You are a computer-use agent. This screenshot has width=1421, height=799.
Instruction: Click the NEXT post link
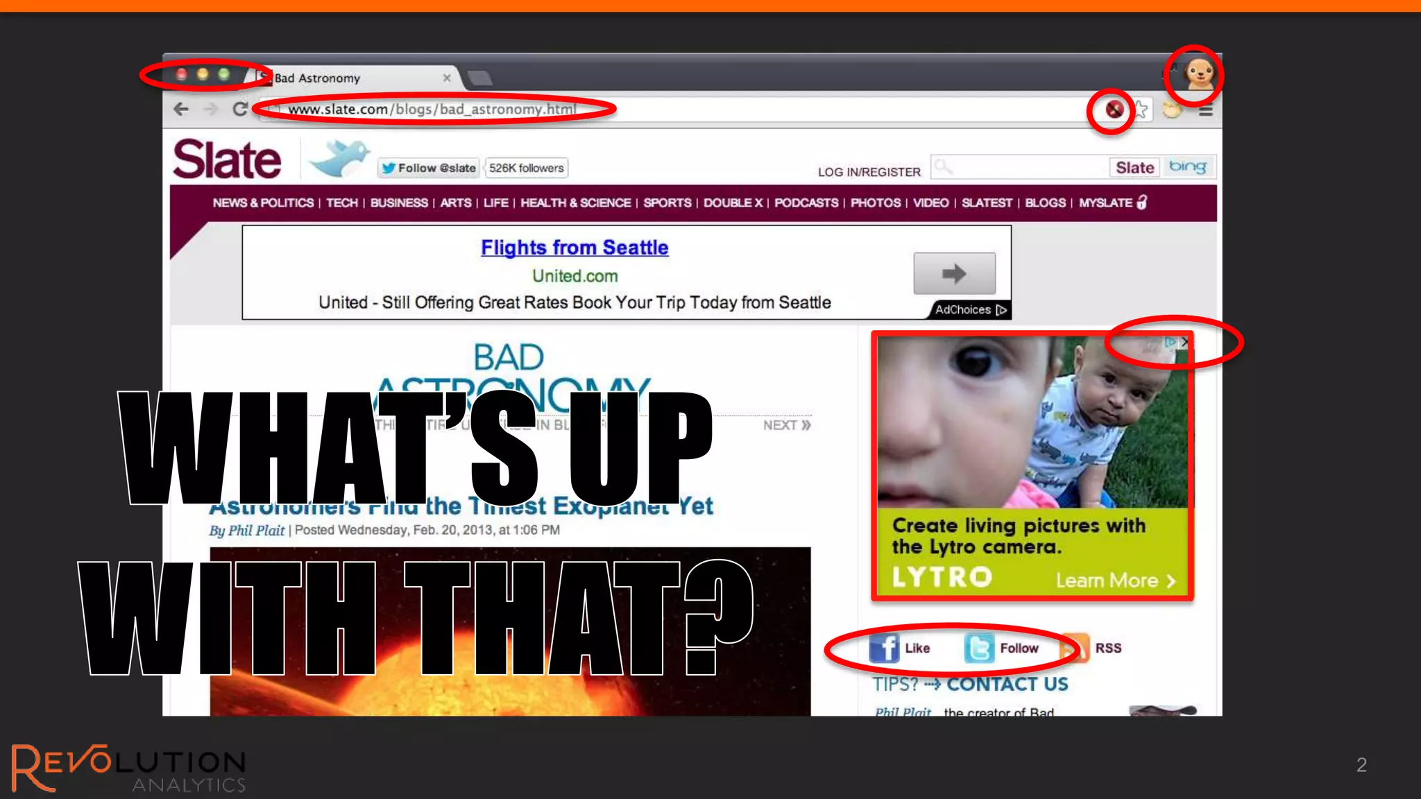point(786,425)
